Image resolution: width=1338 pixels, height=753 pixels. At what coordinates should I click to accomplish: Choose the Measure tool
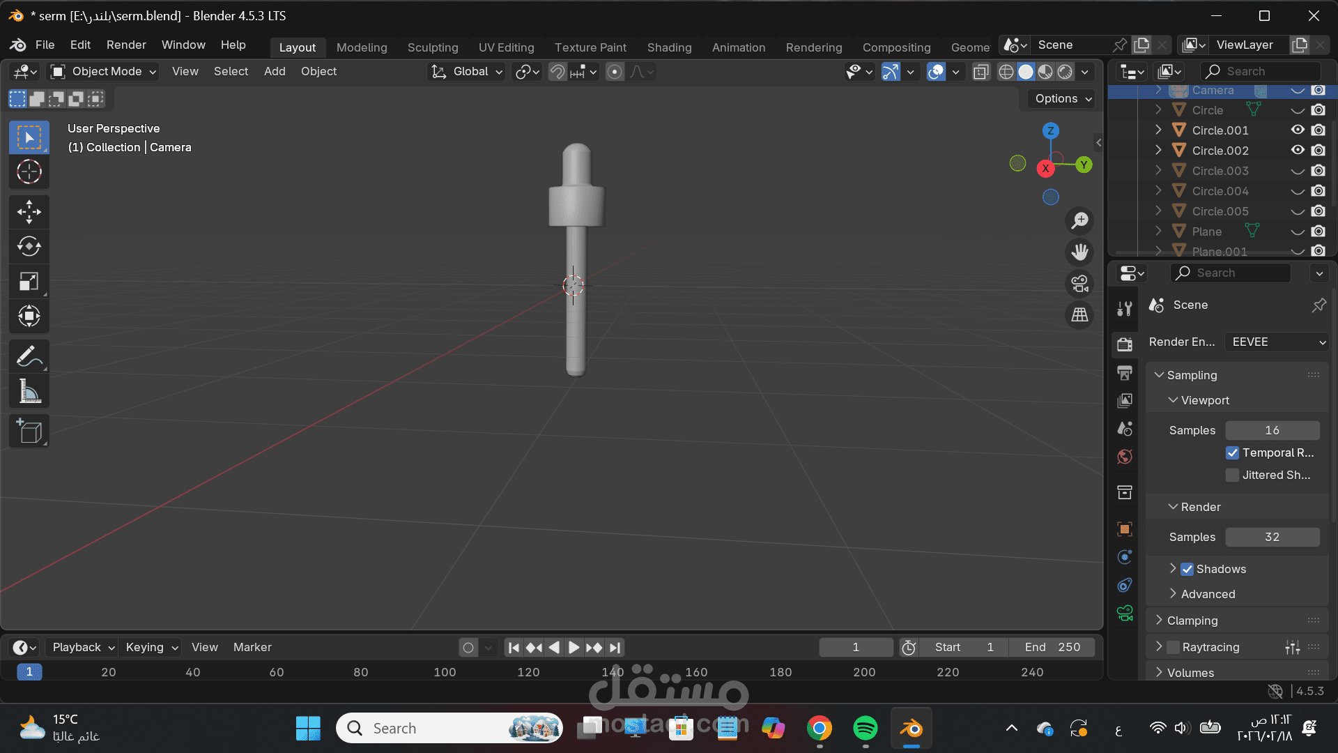click(x=29, y=392)
